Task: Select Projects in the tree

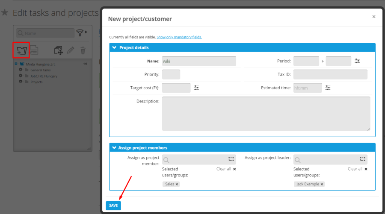Action: [x=36, y=82]
